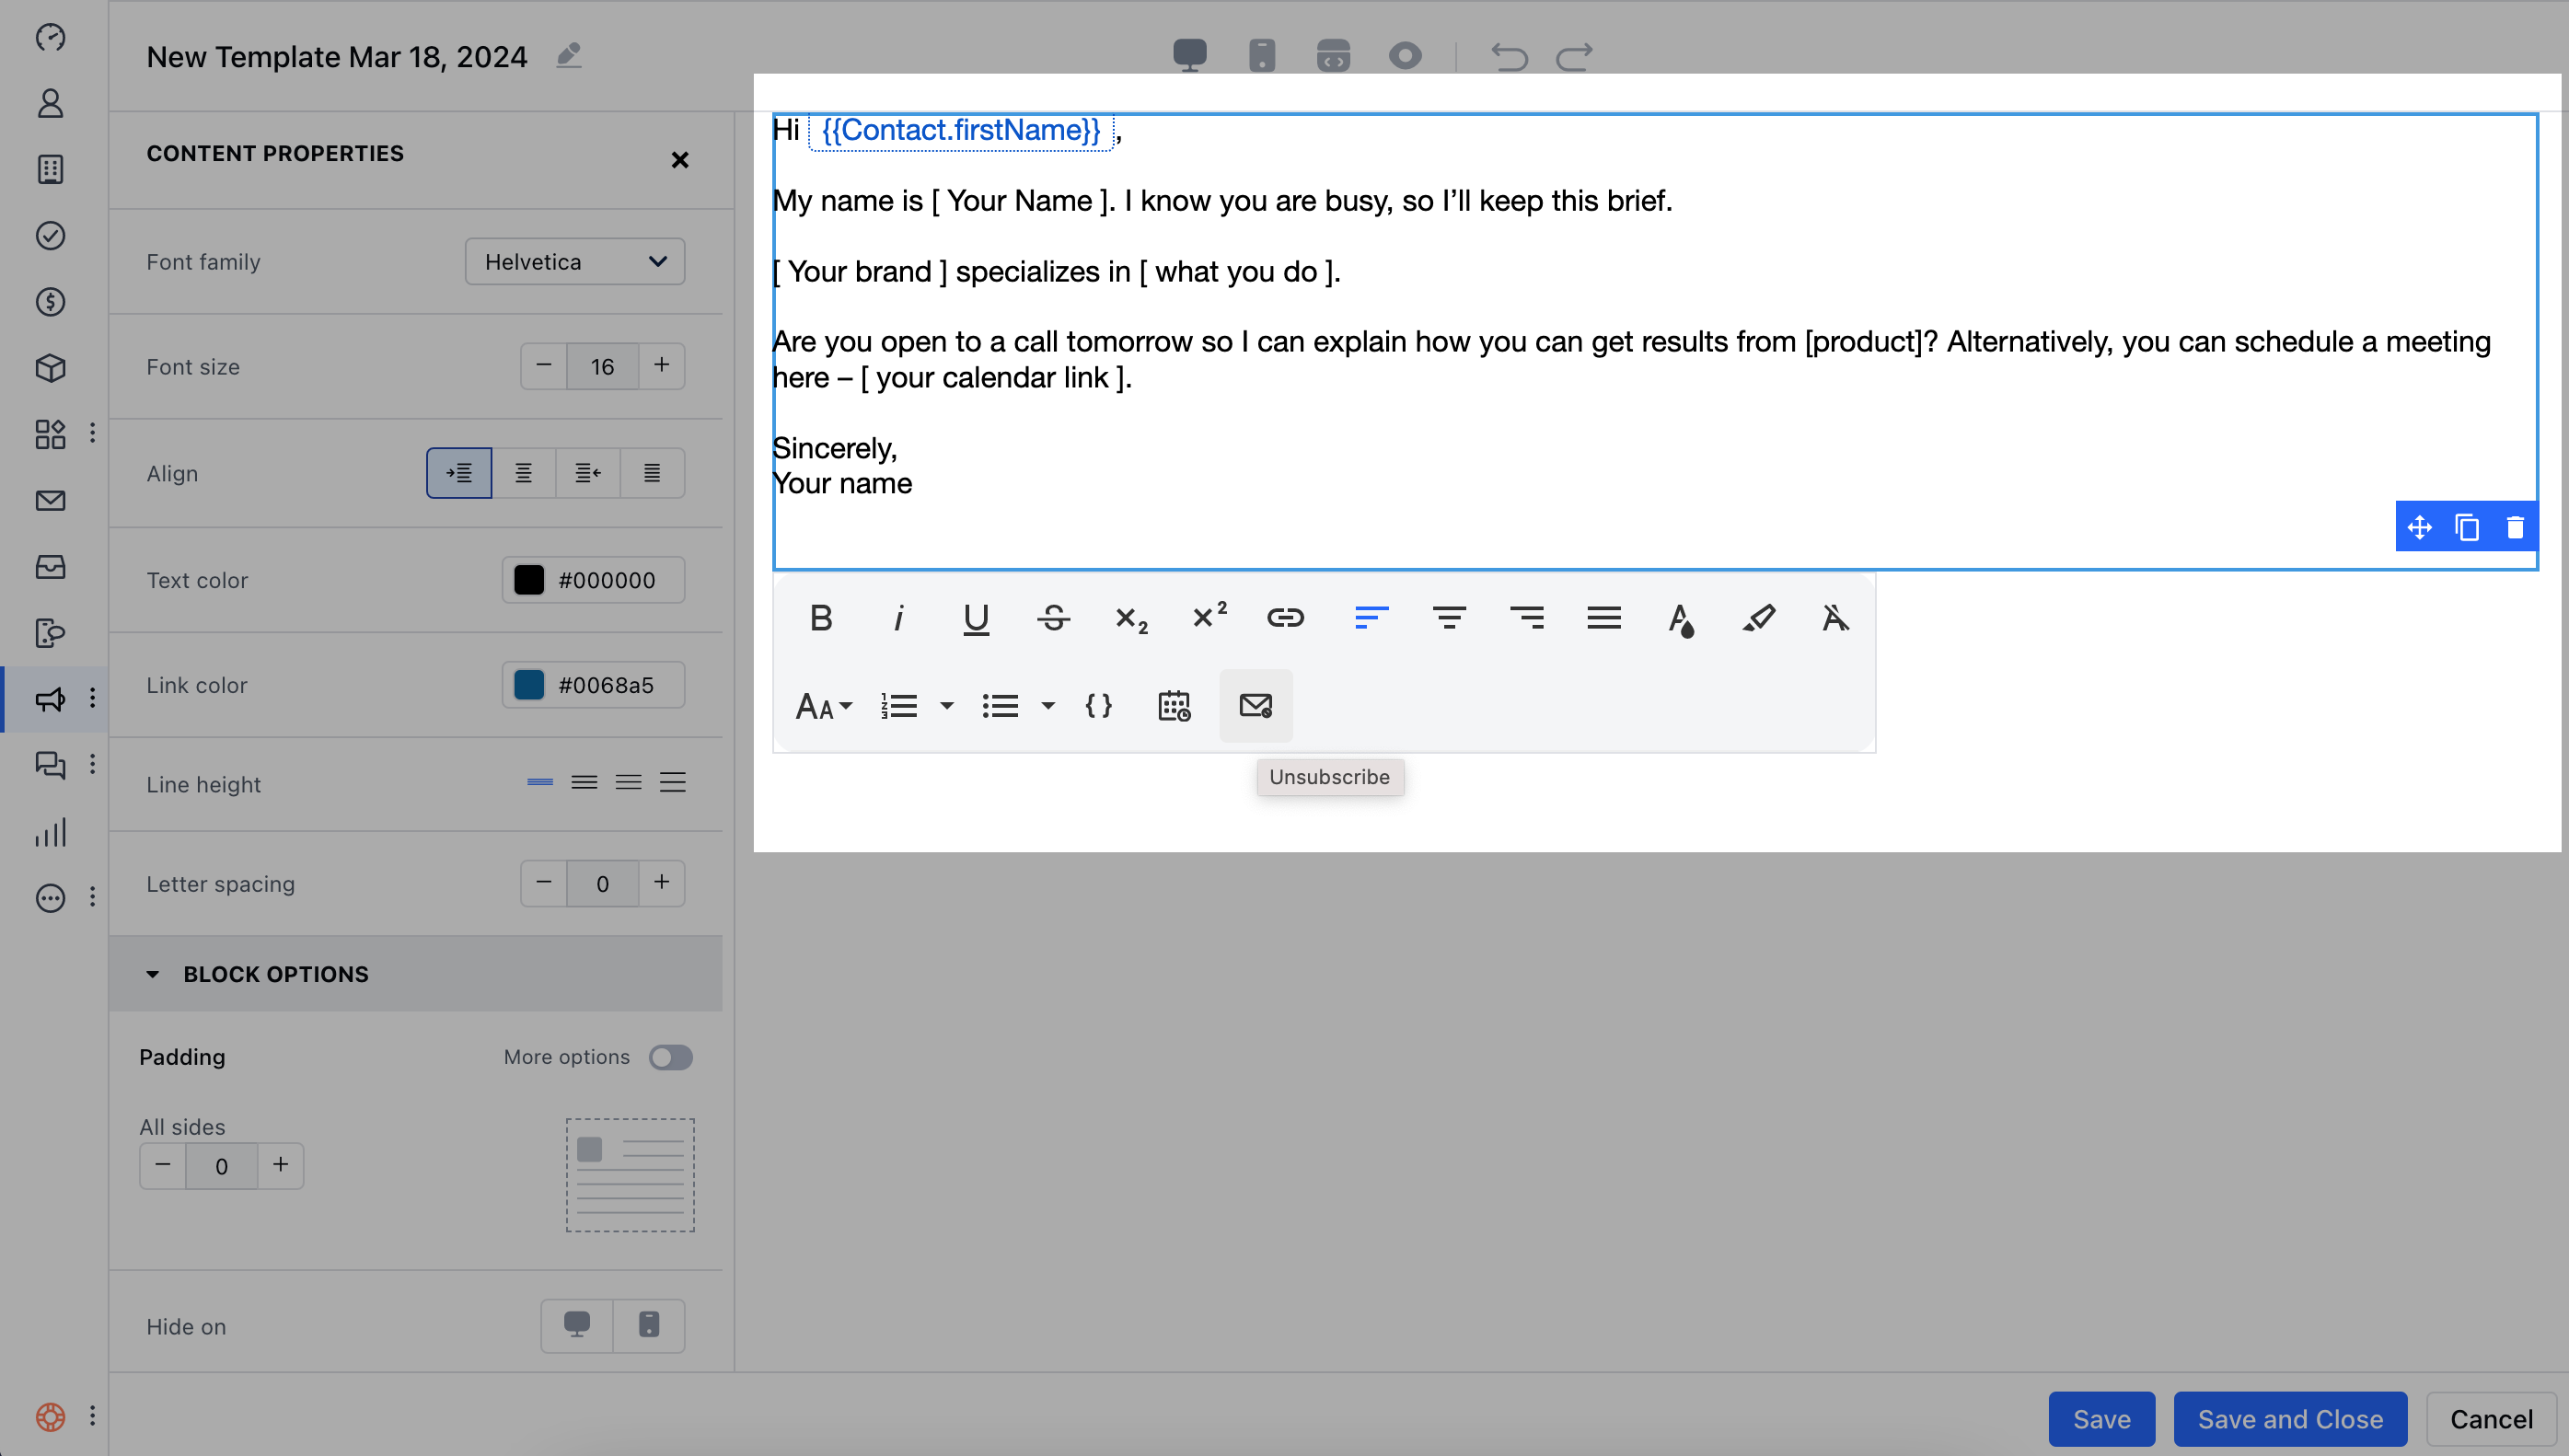Open the email envelope sidebar item

[50, 501]
